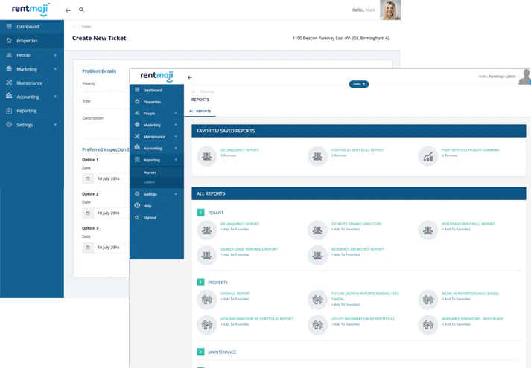Click the People icon in the back window sidebar

tap(9, 54)
